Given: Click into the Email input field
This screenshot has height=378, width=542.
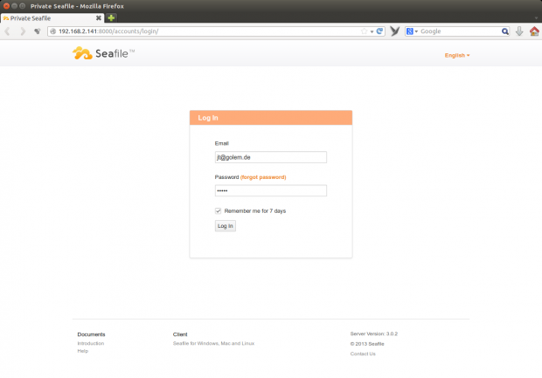Looking at the screenshot, I should coord(271,157).
